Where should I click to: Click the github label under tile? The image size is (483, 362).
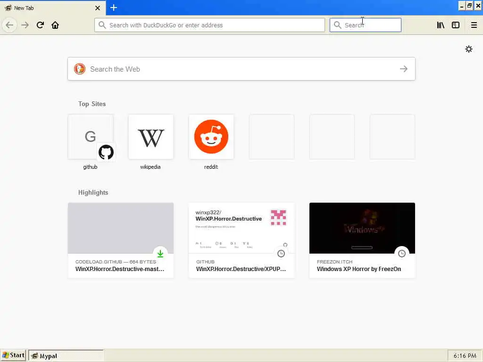point(90,167)
